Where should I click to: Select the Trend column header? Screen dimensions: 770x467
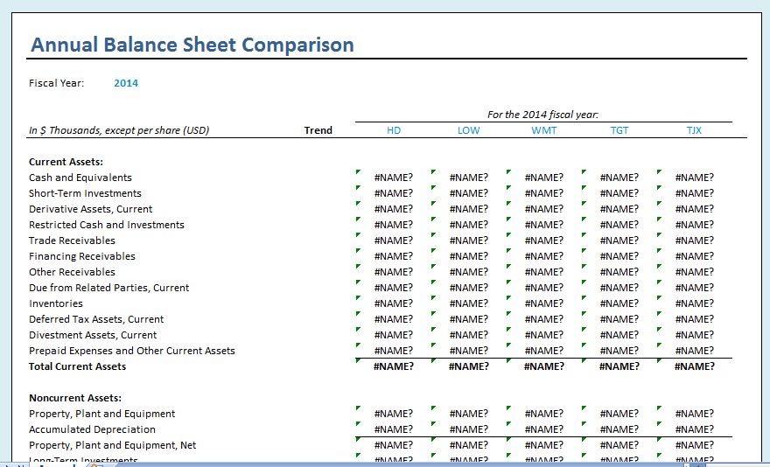(318, 130)
